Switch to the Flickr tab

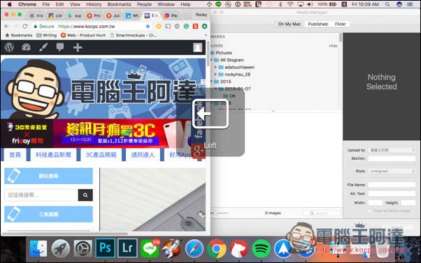pyautogui.click(x=340, y=24)
